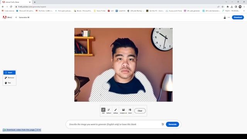
Task: Switch to the Remove mode
Action: click(9, 78)
